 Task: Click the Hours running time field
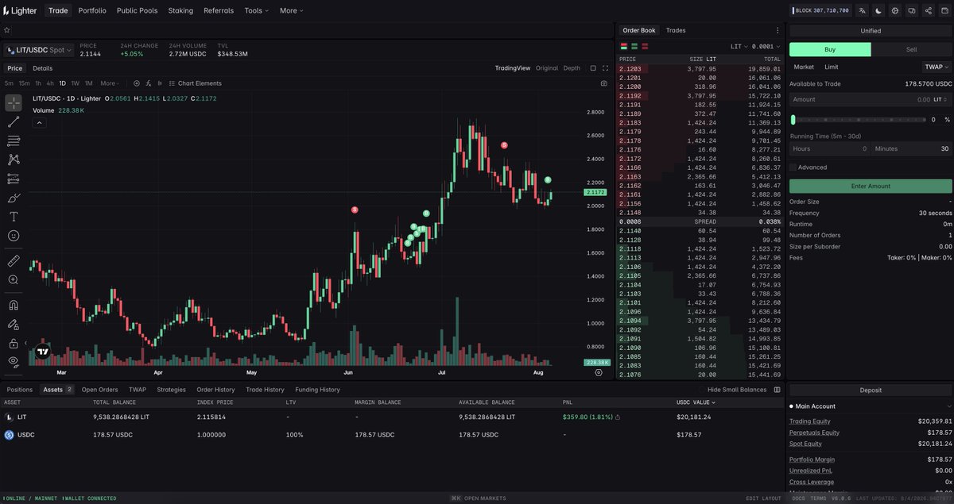click(x=829, y=148)
